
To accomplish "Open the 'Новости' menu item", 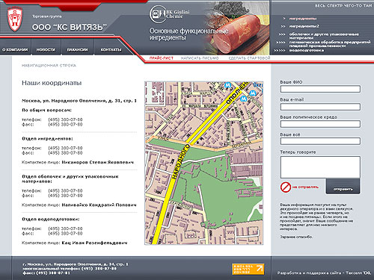I will pyautogui.click(x=46, y=50).
